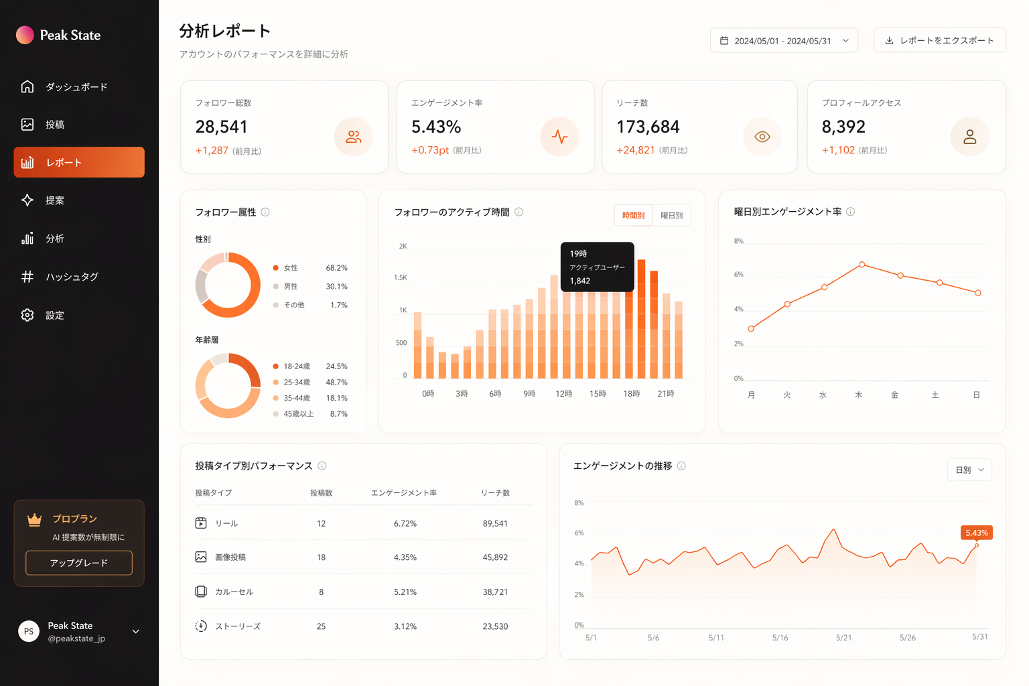The height and width of the screenshot is (686, 1029).
Task: Click the eye icon in リーチ数 card
Action: pyautogui.click(x=762, y=137)
